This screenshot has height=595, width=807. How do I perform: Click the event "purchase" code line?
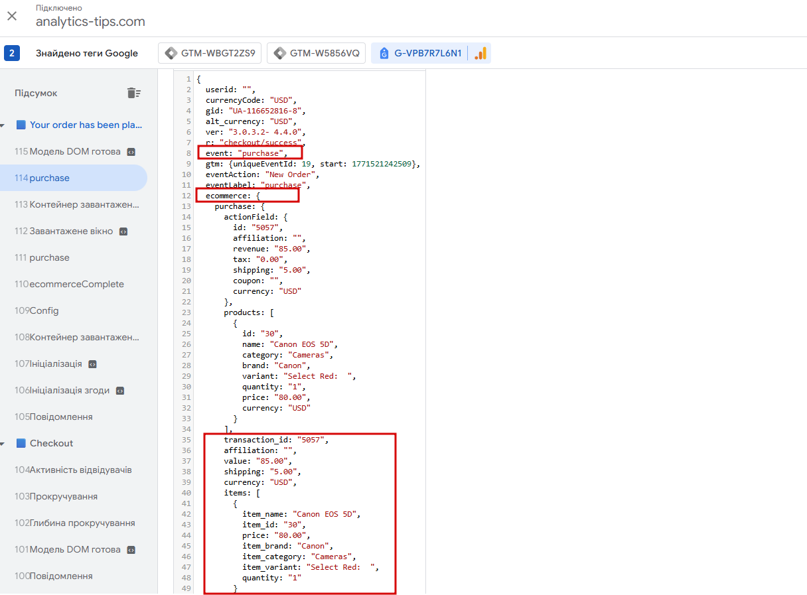[x=247, y=153]
